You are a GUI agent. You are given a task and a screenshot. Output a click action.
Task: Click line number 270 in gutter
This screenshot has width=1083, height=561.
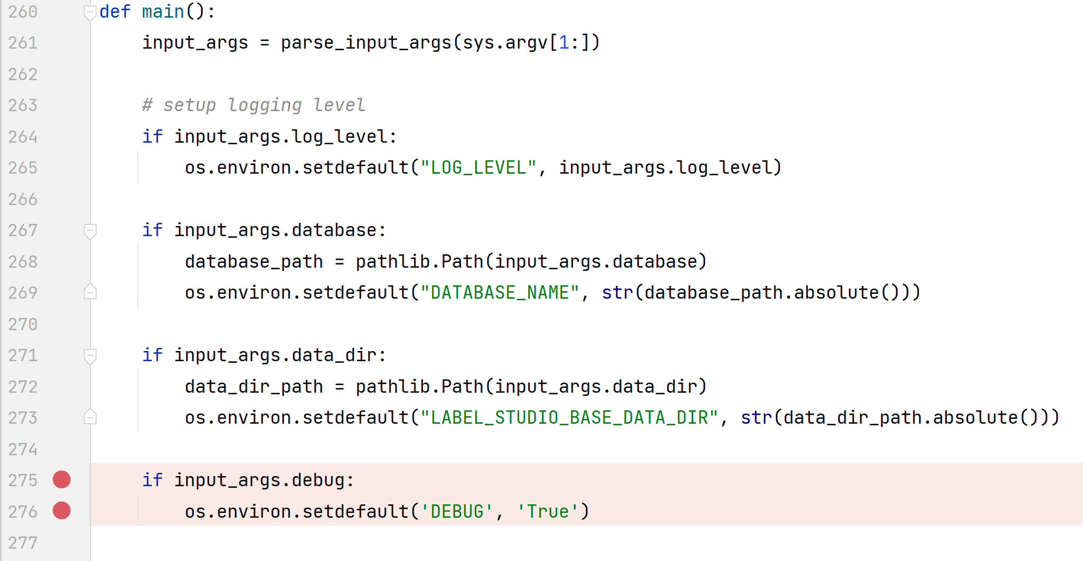pos(23,324)
